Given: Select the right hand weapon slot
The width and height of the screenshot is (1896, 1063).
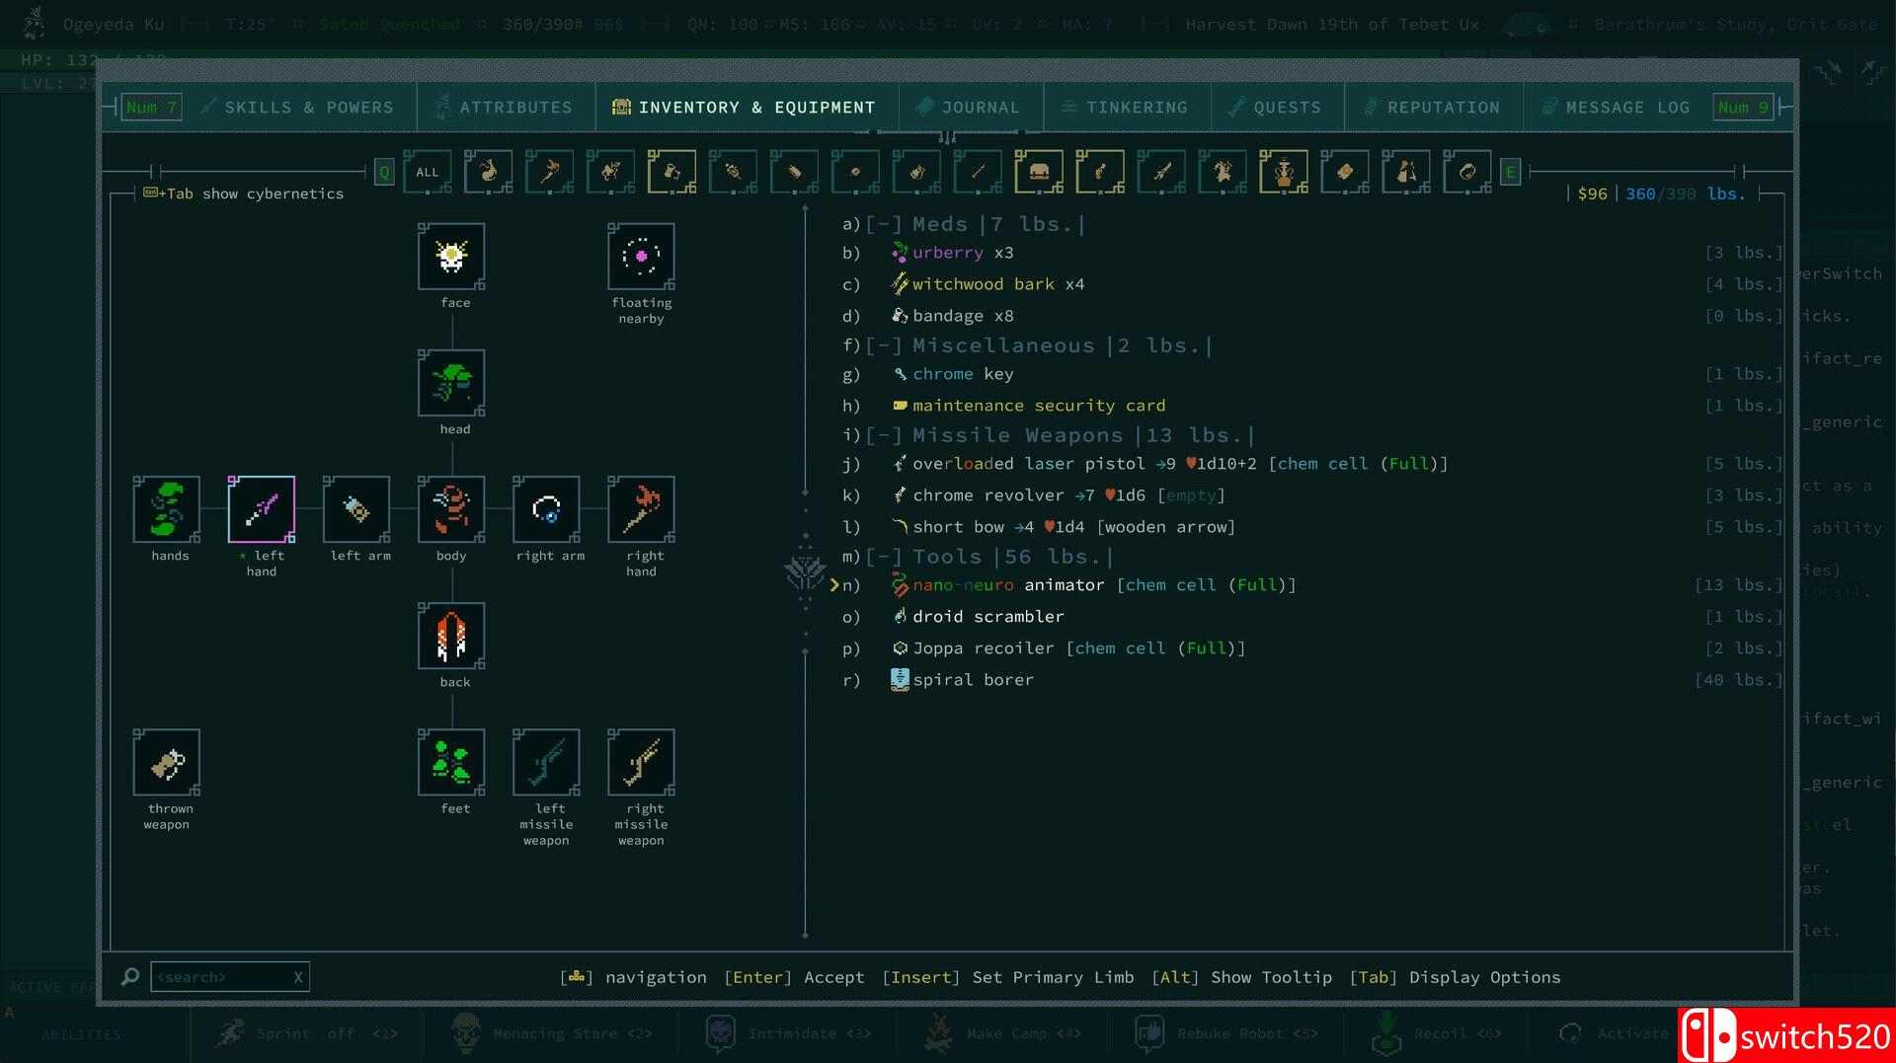Looking at the screenshot, I should (642, 510).
